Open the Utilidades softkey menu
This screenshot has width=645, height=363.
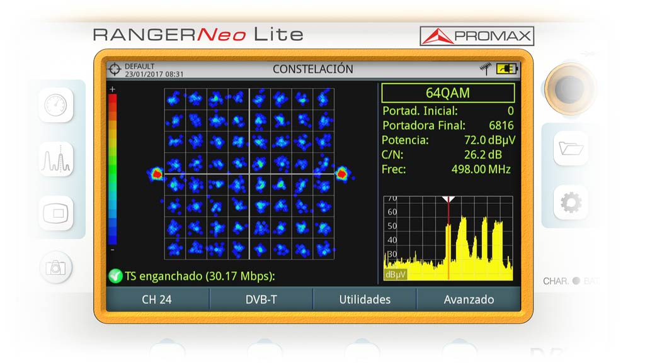tap(365, 299)
